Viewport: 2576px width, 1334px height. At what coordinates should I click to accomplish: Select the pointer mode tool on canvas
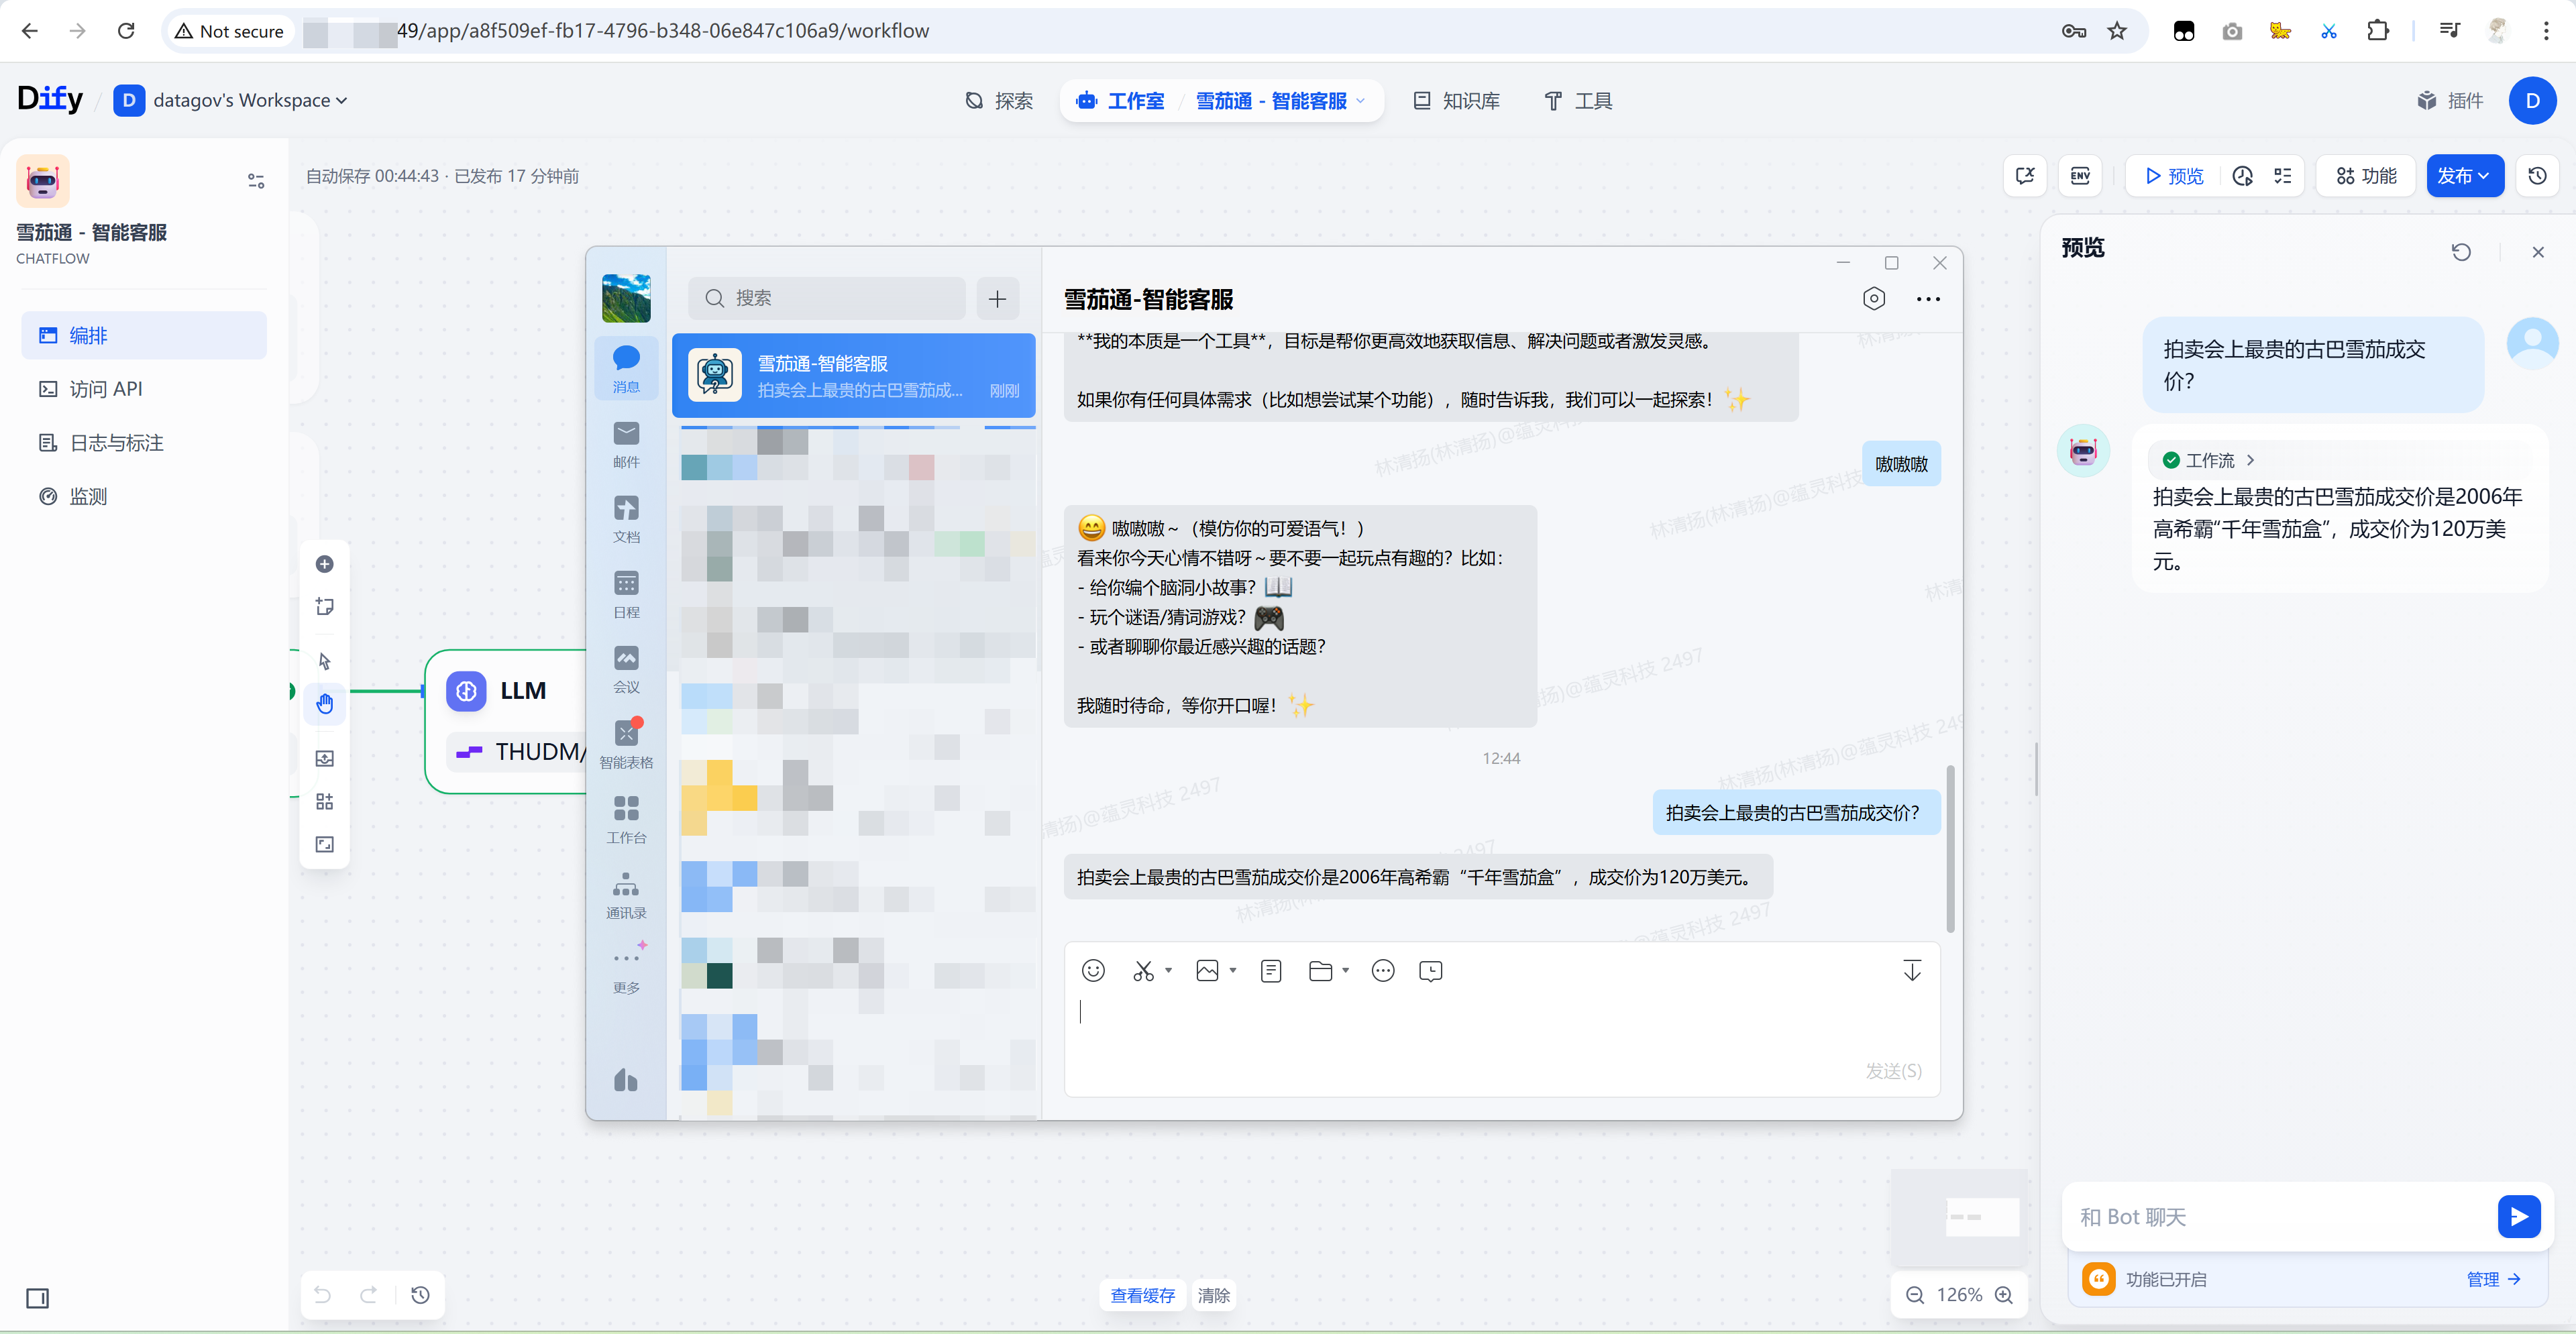coord(324,661)
